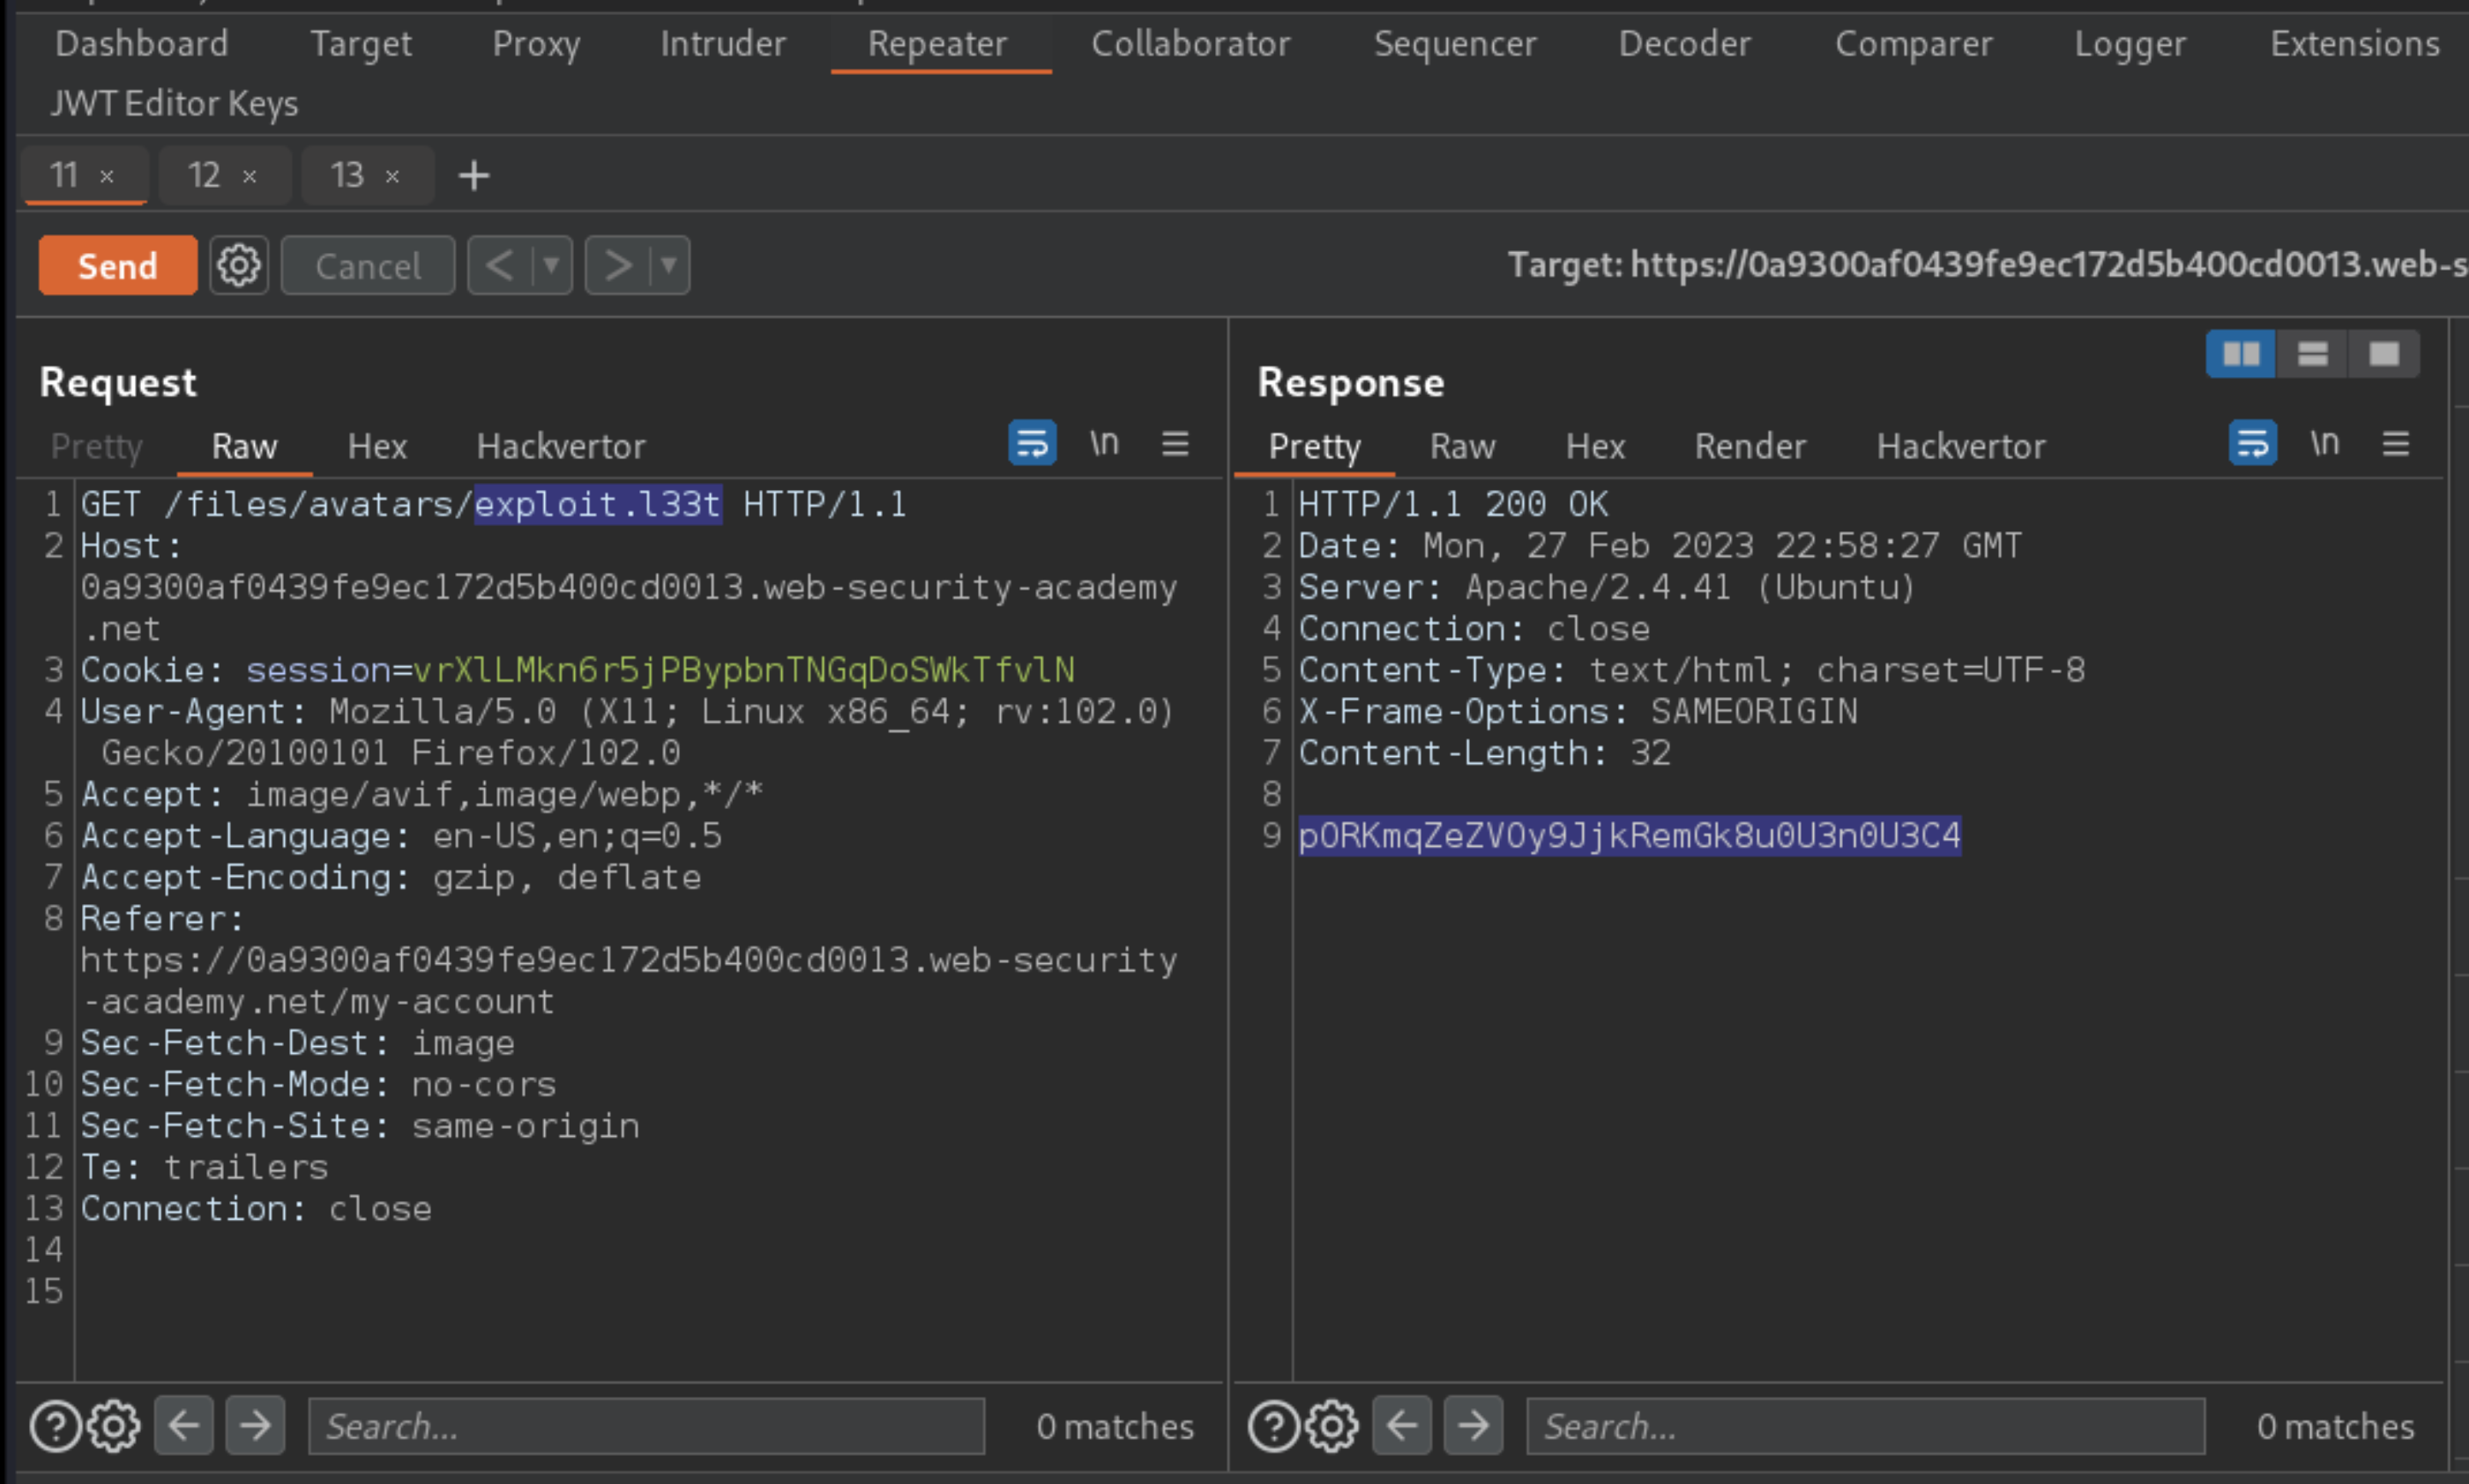Click the word-wrap toggle icon in Request

1032,442
